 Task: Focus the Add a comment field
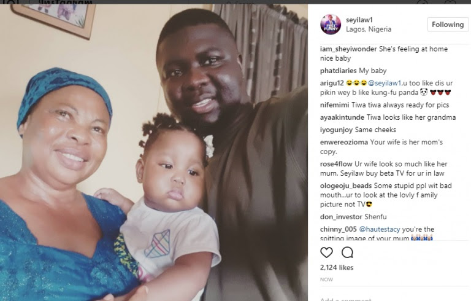[391, 299]
